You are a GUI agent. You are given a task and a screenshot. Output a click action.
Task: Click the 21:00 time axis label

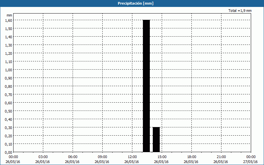(221, 157)
